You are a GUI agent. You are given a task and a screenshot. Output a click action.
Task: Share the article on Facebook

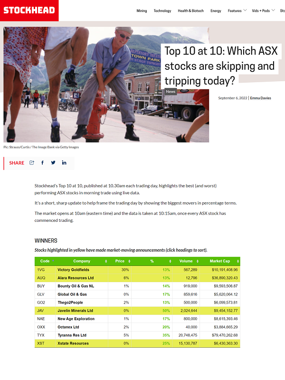click(x=42, y=162)
